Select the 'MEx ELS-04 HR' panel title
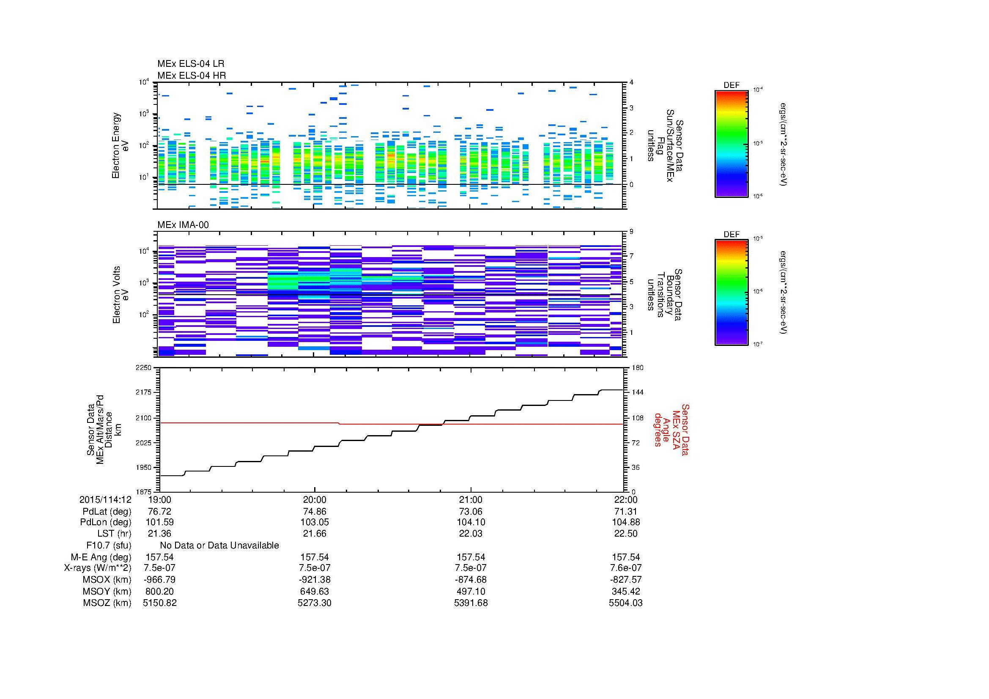Image resolution: width=989 pixels, height=699 pixels. coord(192,75)
